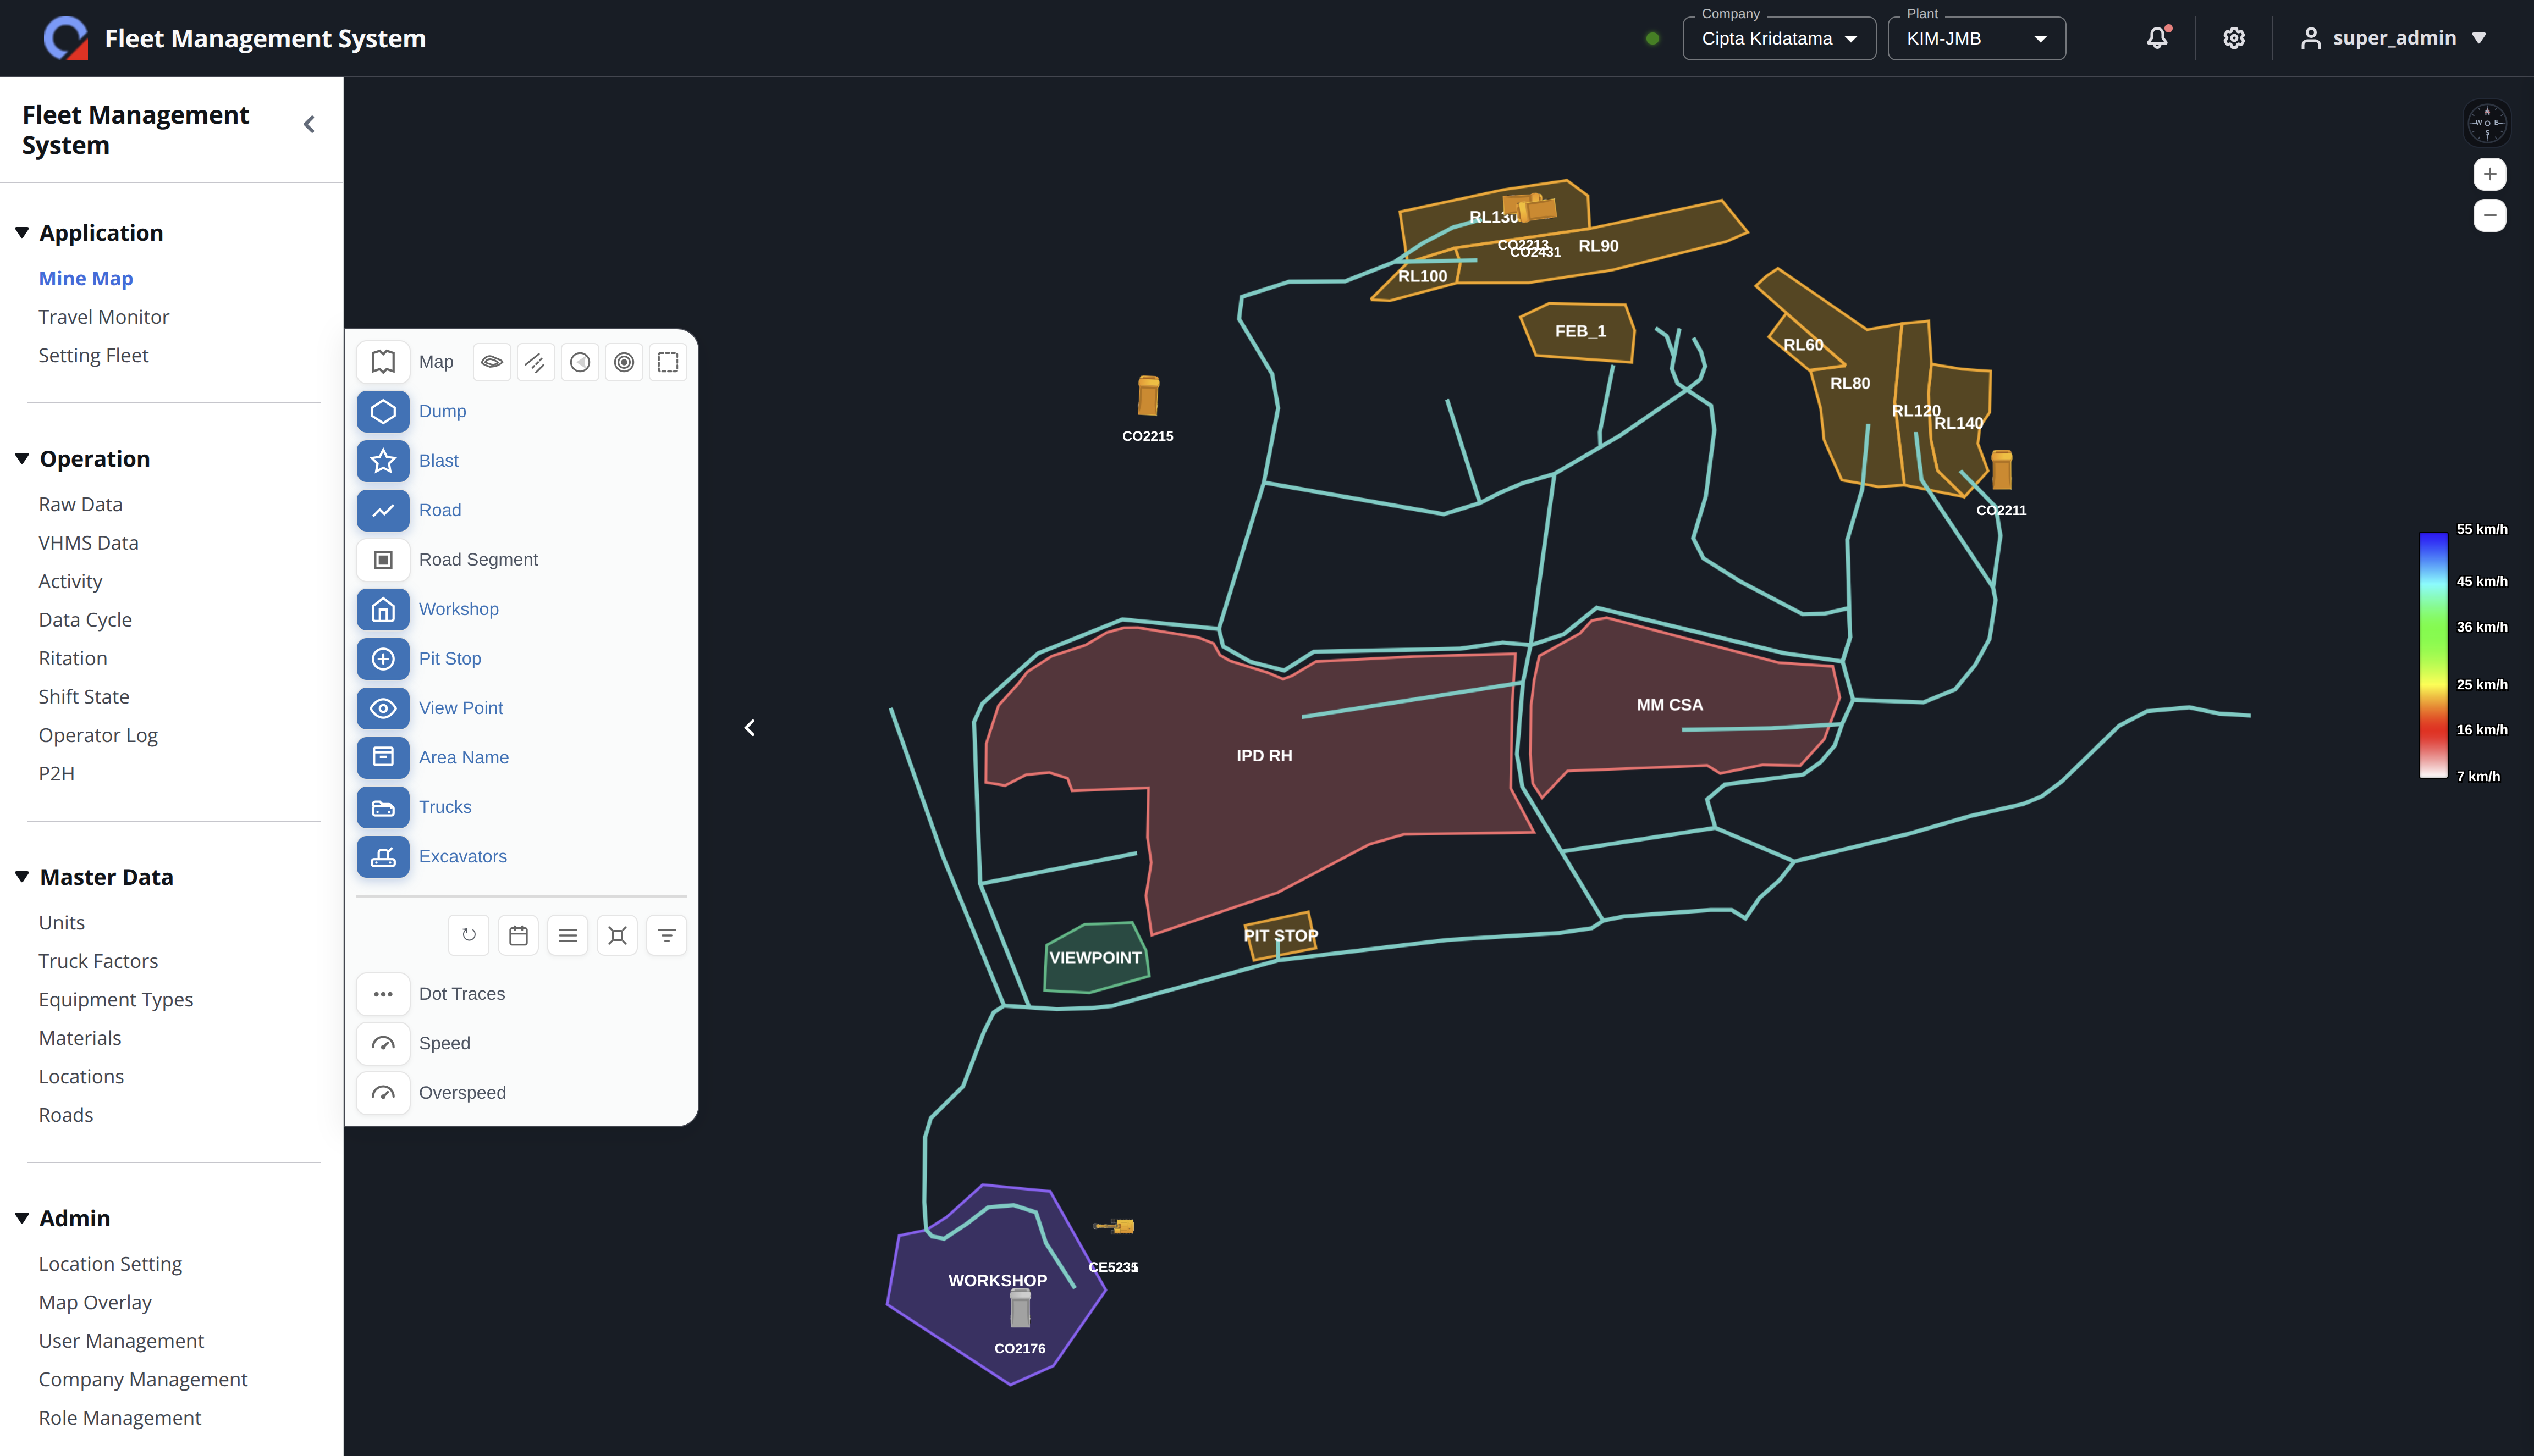The image size is (2534, 1456).
Task: Select truck CO2211 on the map
Action: click(2001, 469)
